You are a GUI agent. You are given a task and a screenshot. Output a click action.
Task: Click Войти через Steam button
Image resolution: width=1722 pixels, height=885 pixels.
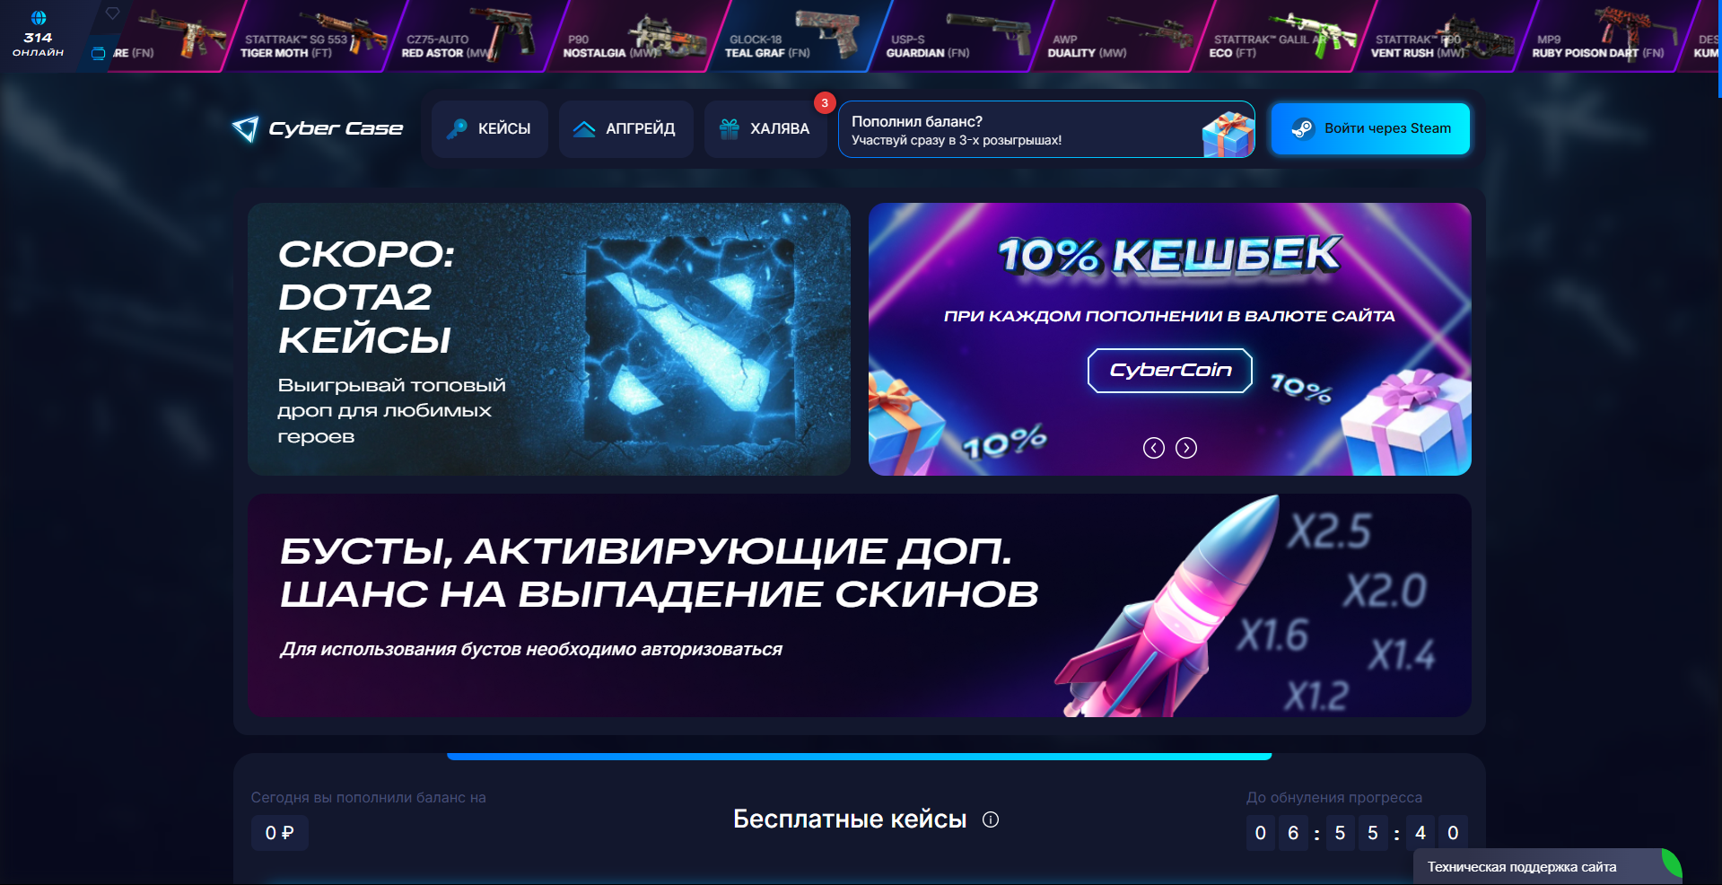pos(1370,128)
